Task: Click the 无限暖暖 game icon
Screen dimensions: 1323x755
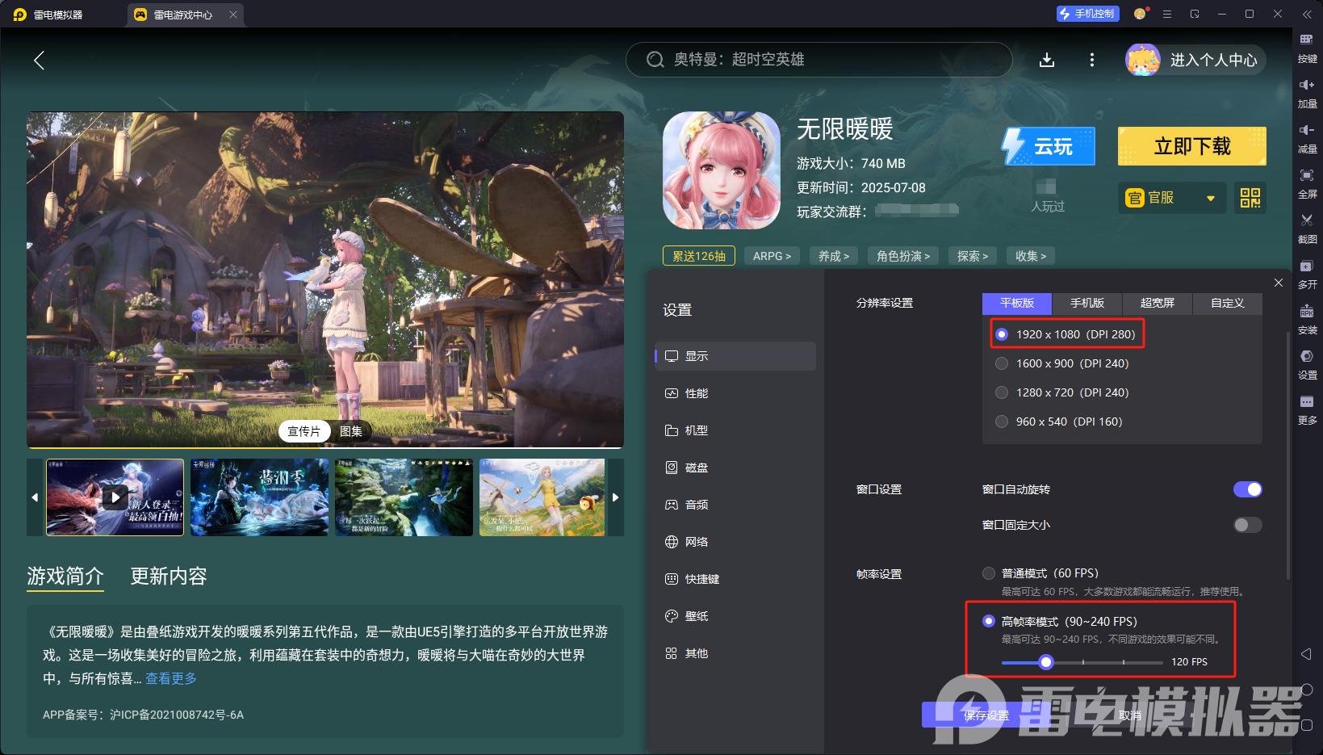Action: pyautogui.click(x=722, y=170)
